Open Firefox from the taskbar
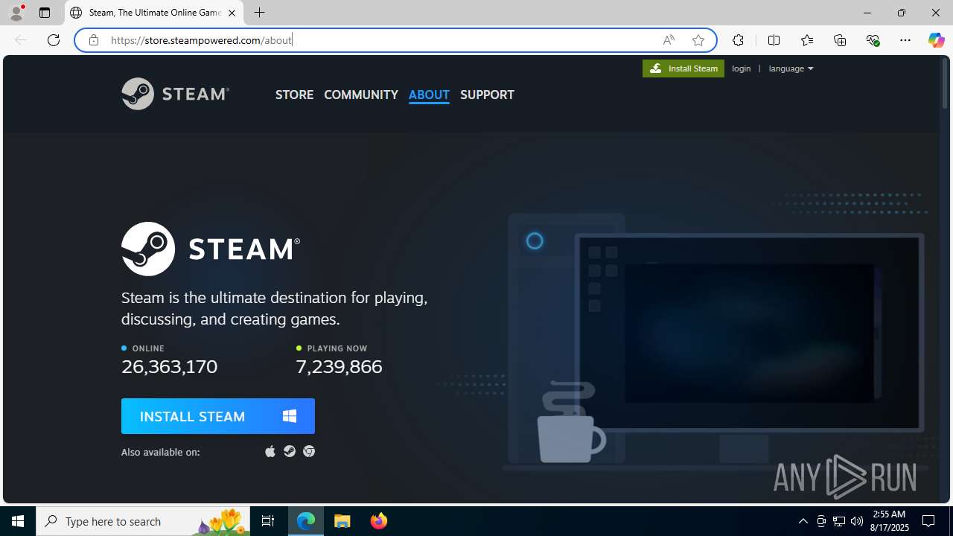The width and height of the screenshot is (953, 536). click(x=379, y=521)
